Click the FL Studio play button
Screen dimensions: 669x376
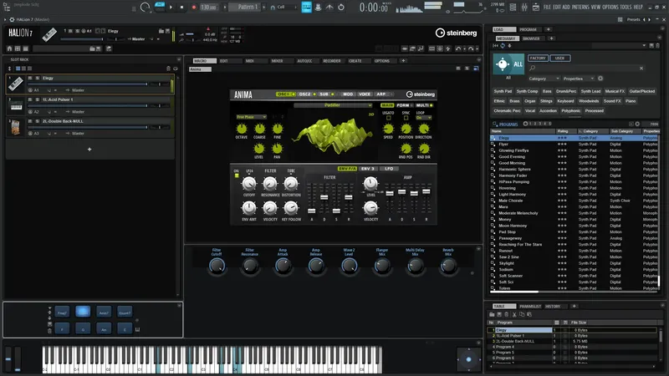click(171, 8)
